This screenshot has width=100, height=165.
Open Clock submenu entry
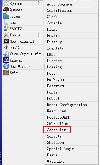pyautogui.click(x=71, y=17)
